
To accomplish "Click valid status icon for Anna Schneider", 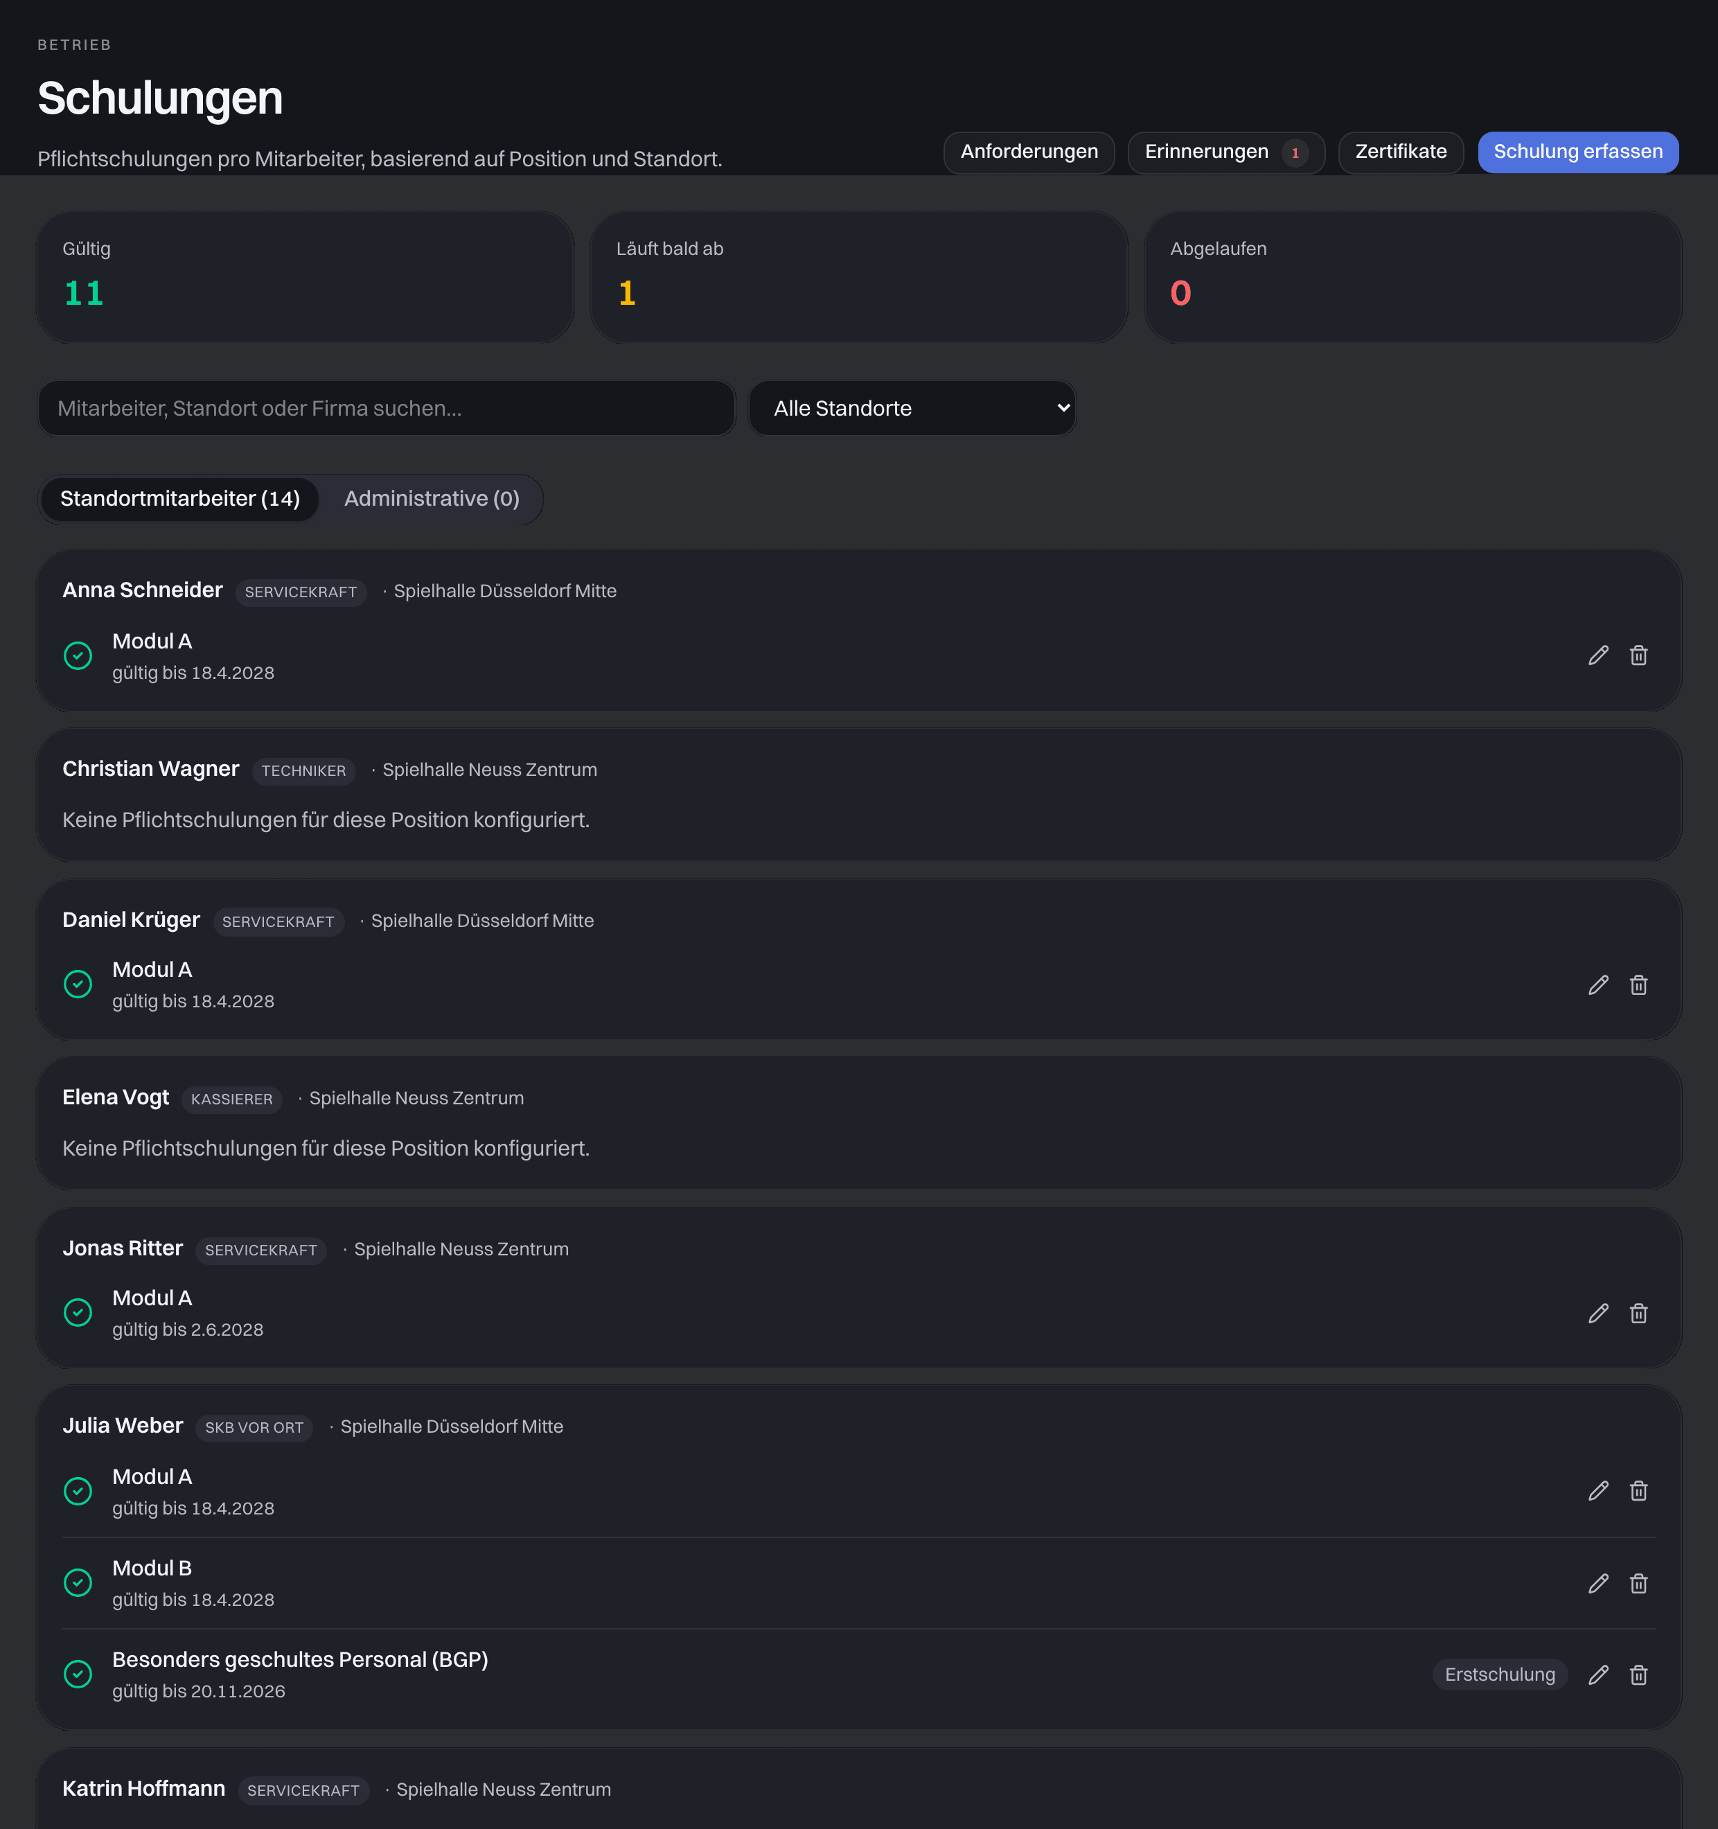I will (78, 656).
